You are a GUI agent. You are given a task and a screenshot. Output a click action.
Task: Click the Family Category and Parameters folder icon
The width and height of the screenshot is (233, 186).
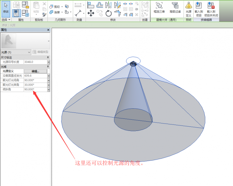25,5
